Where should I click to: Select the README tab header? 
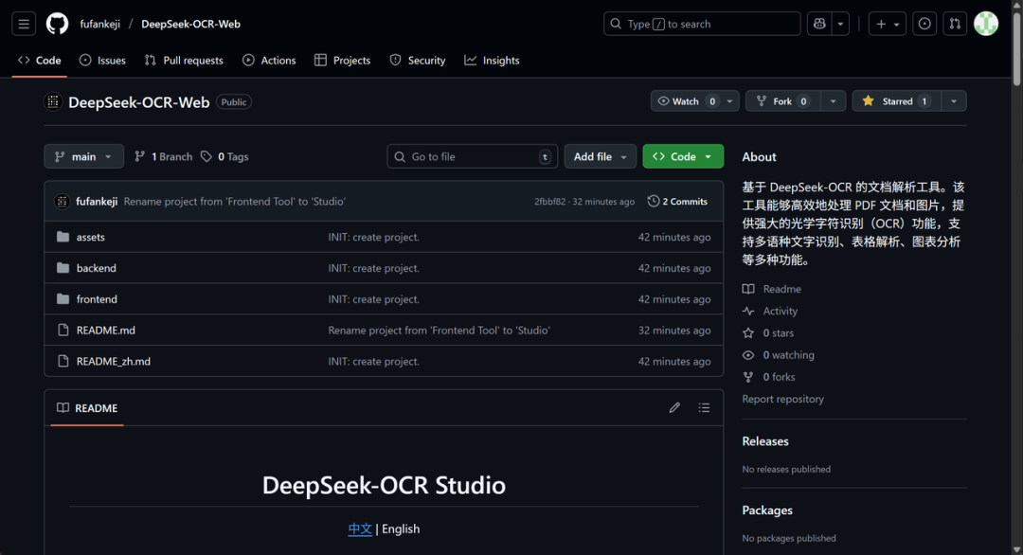[87, 407]
